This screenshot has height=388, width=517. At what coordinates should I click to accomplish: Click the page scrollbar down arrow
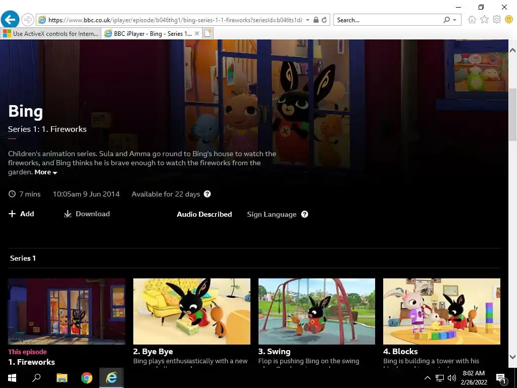[x=513, y=357]
